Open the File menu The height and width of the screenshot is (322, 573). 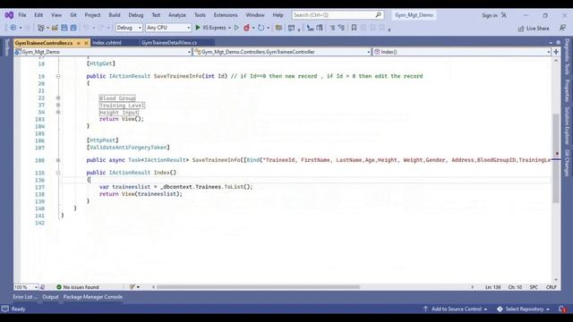(x=22, y=15)
